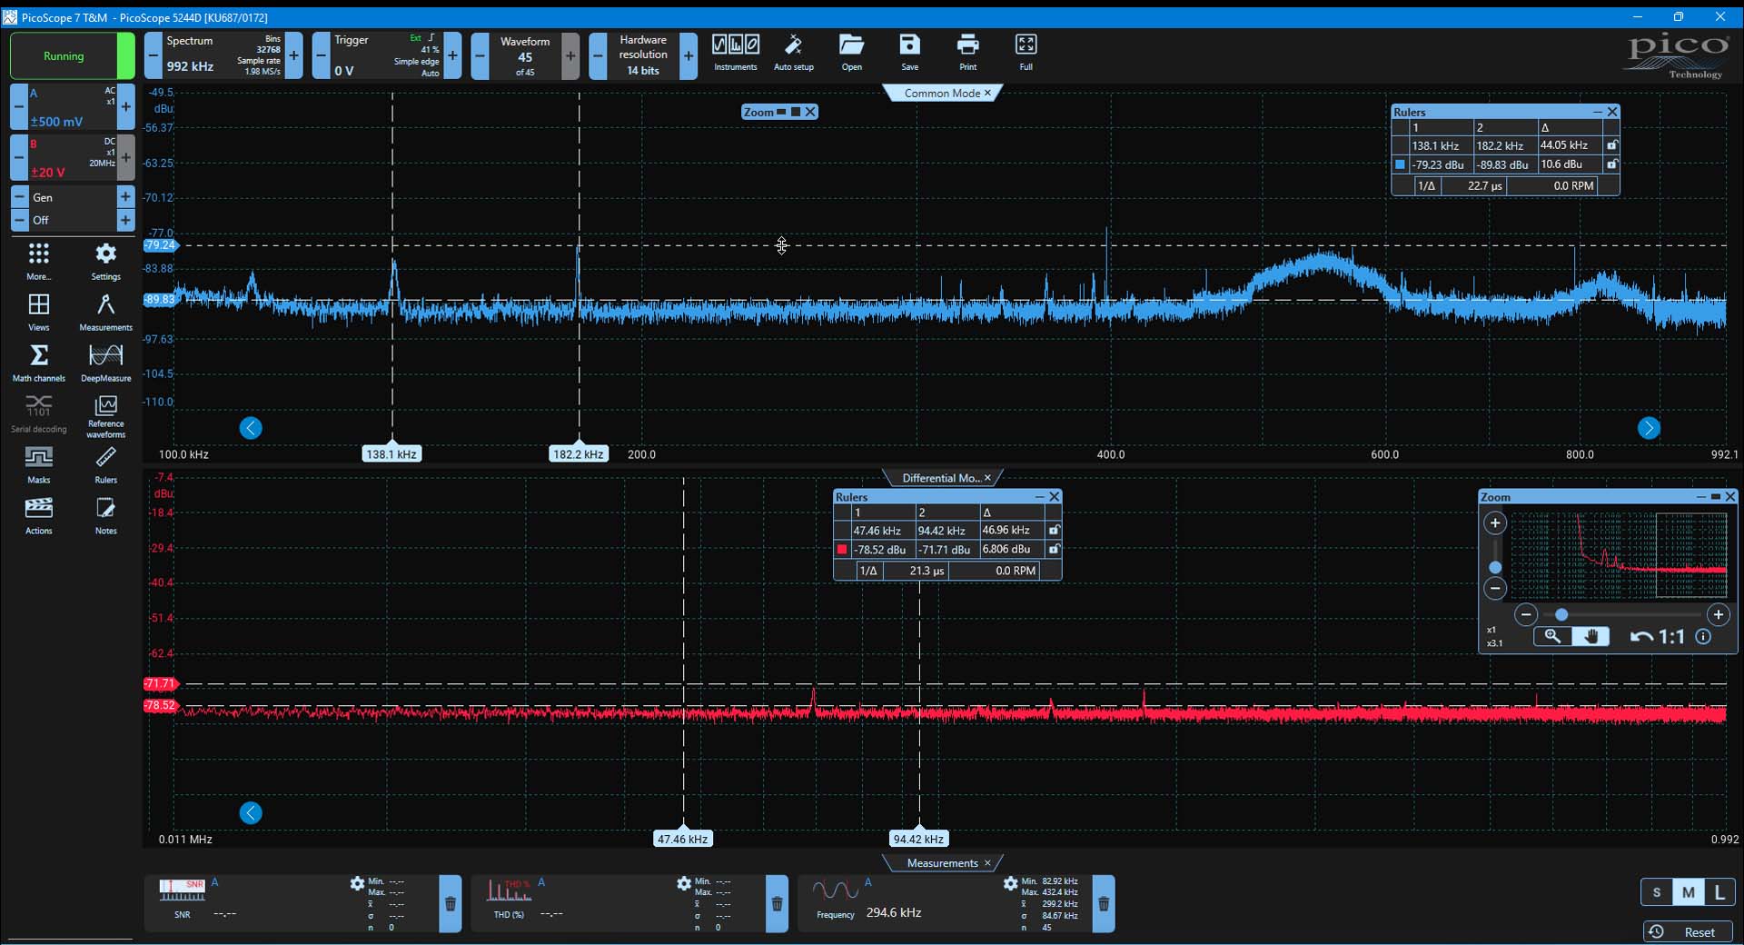
Task: Click the Zoom overview thumbnail
Action: tap(1620, 554)
